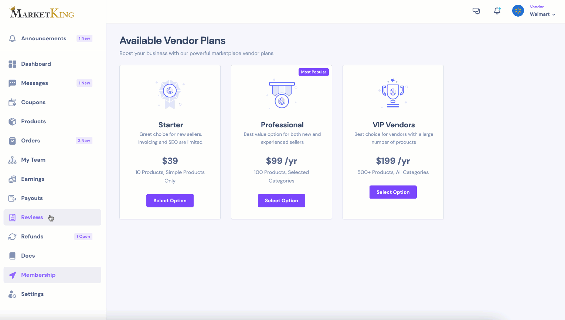Click the Walmart vendor avatar
The height and width of the screenshot is (320, 565).
coord(518,11)
